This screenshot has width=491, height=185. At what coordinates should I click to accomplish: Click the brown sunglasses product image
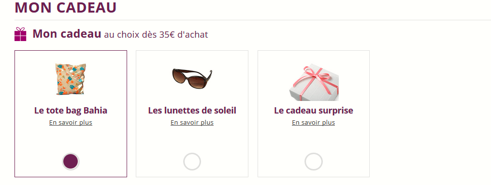coord(192,79)
